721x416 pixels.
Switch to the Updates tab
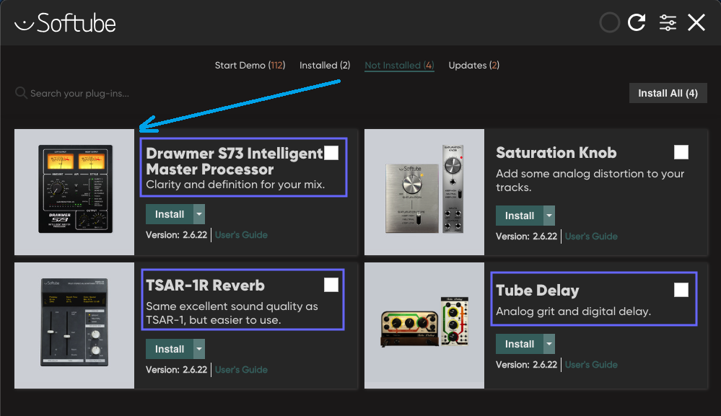tap(474, 65)
